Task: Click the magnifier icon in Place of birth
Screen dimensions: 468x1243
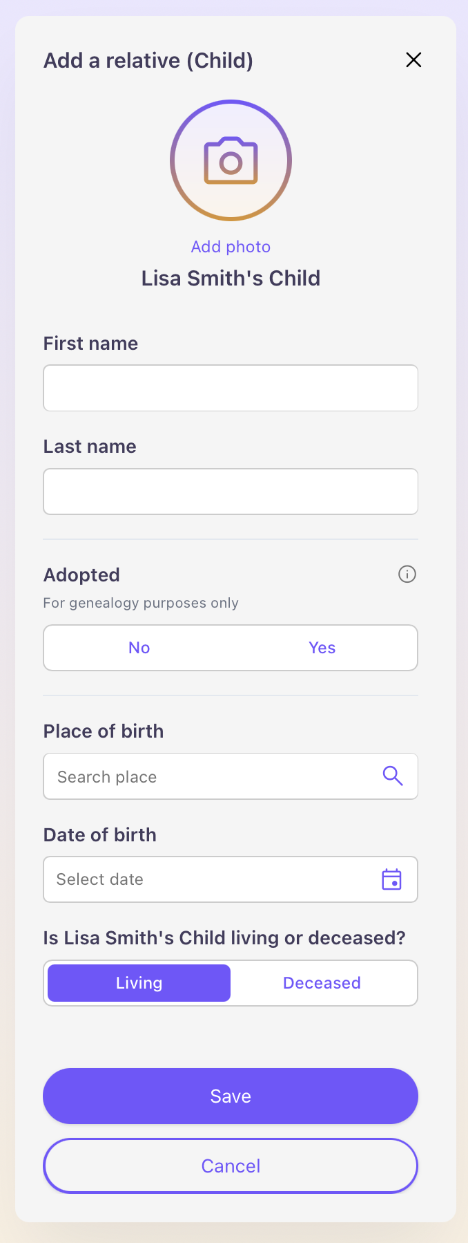Action: (x=393, y=776)
